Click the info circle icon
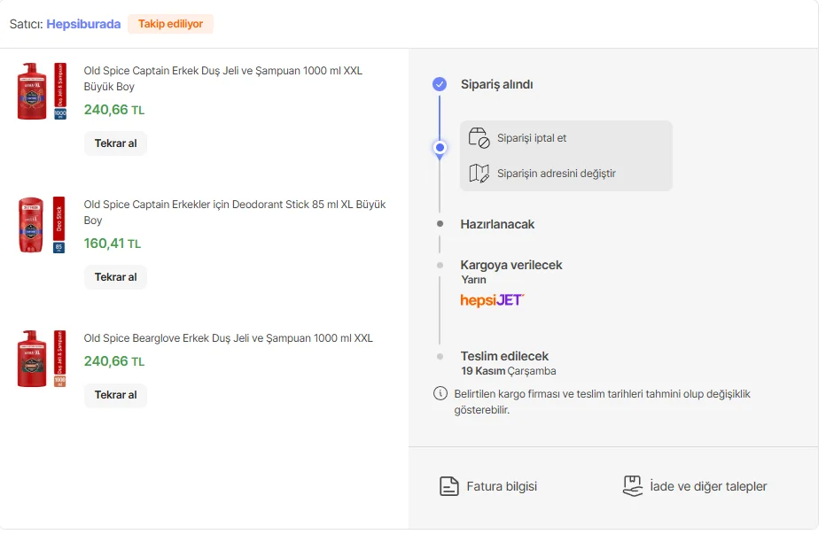The image size is (826, 534). (440, 393)
